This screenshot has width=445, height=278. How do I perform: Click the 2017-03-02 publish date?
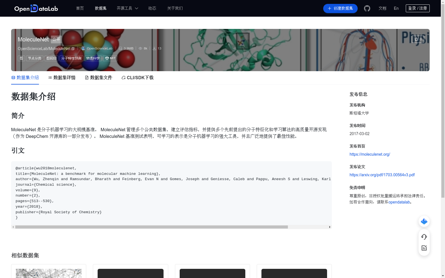[360, 134]
